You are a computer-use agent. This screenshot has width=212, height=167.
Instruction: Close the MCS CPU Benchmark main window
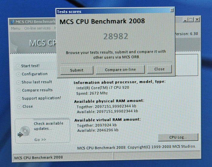197,20
